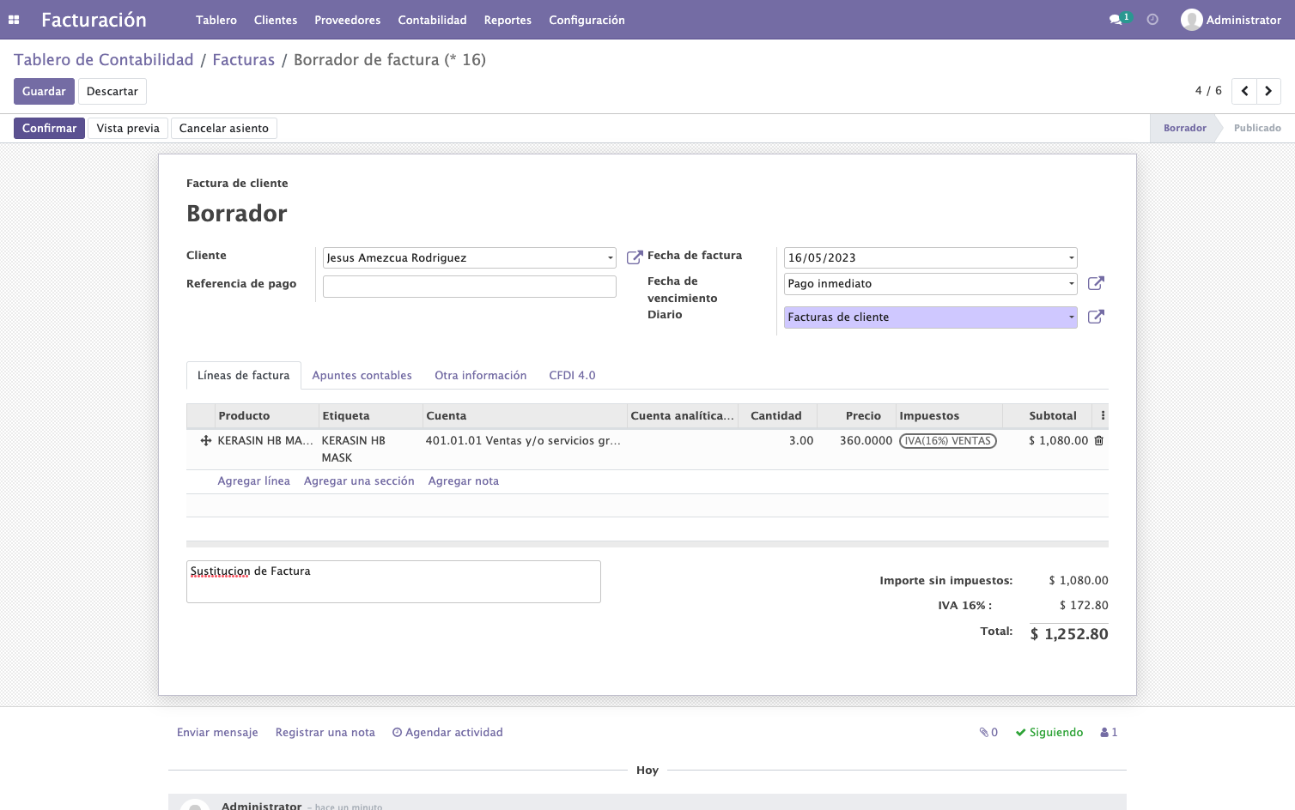Delete the KERASIN invoice line trash icon
The width and height of the screenshot is (1295, 810).
(1098, 441)
